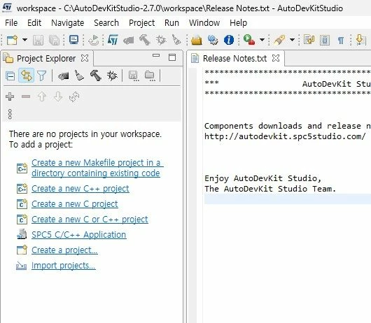Click Create a new C++ project link

pos(80,189)
